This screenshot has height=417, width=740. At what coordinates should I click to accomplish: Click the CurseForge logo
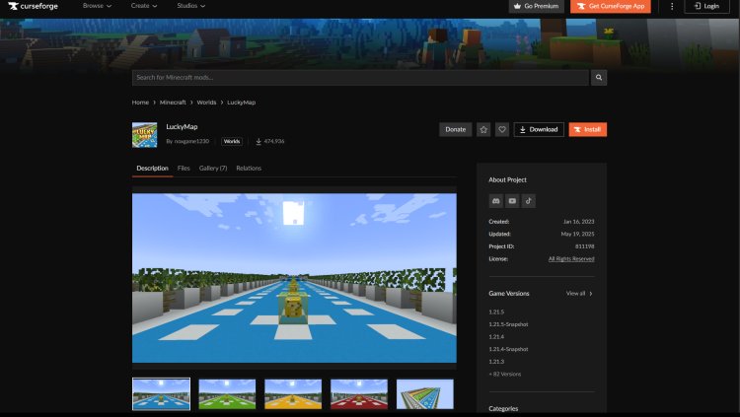pyautogui.click(x=33, y=6)
